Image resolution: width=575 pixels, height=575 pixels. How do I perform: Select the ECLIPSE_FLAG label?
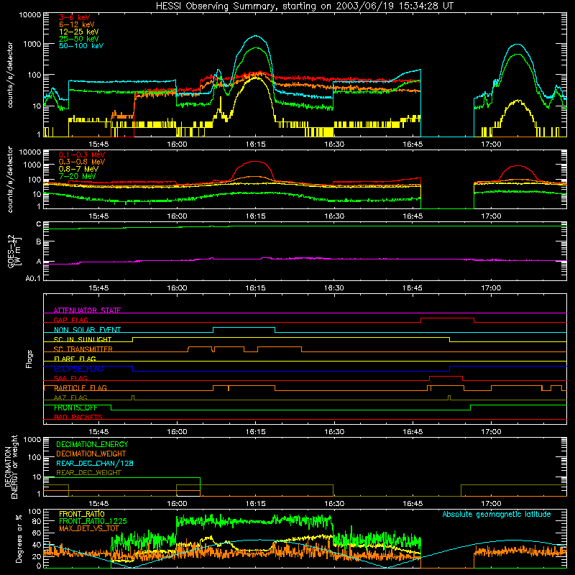click(x=78, y=369)
